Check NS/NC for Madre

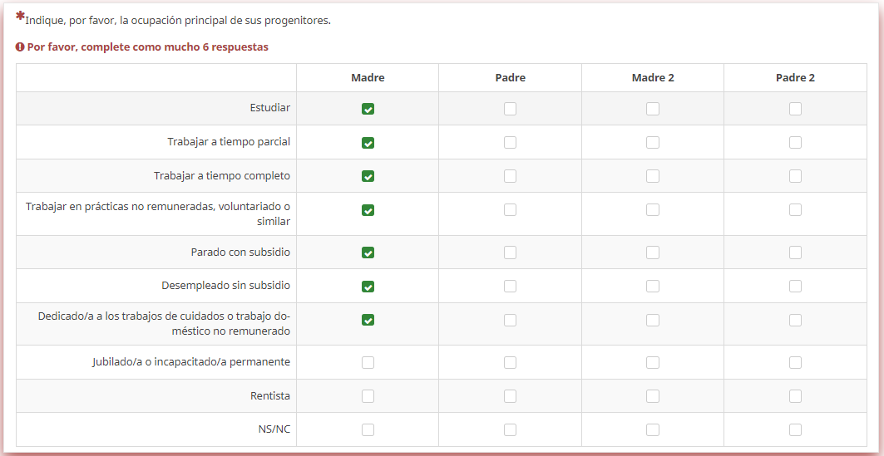tap(368, 429)
